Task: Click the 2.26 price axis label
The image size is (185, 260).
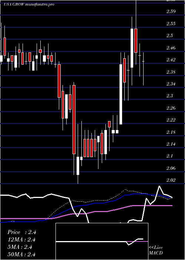Action: [171, 108]
